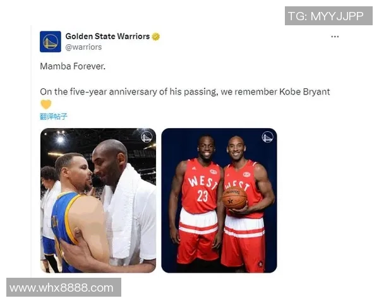
Task: Open the Golden State Warriors display name
Action: (107, 36)
